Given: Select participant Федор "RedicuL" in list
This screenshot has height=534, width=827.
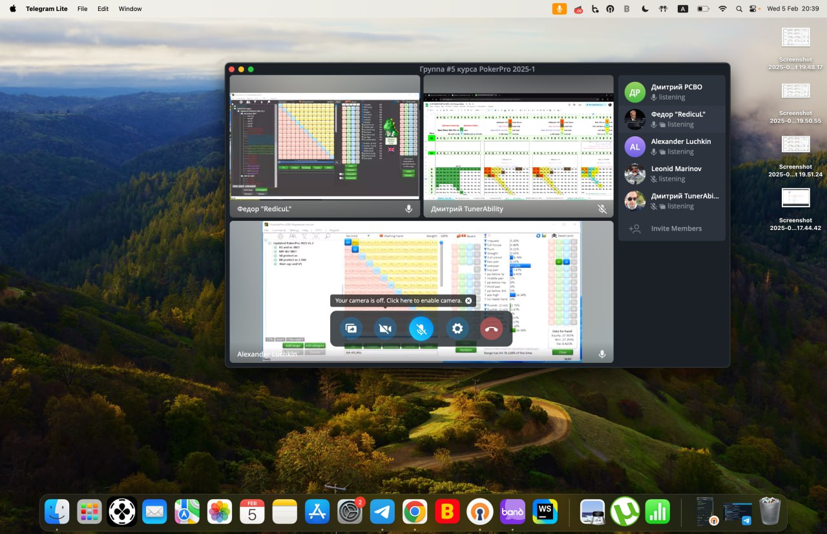Looking at the screenshot, I should coord(672,119).
